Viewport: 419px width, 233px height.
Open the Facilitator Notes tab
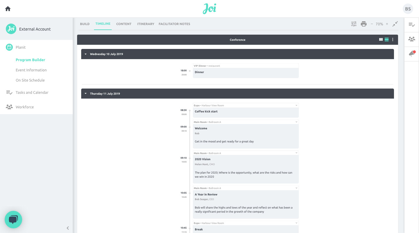174,24
